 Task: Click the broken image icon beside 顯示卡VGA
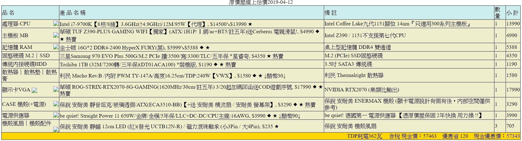click(34, 90)
